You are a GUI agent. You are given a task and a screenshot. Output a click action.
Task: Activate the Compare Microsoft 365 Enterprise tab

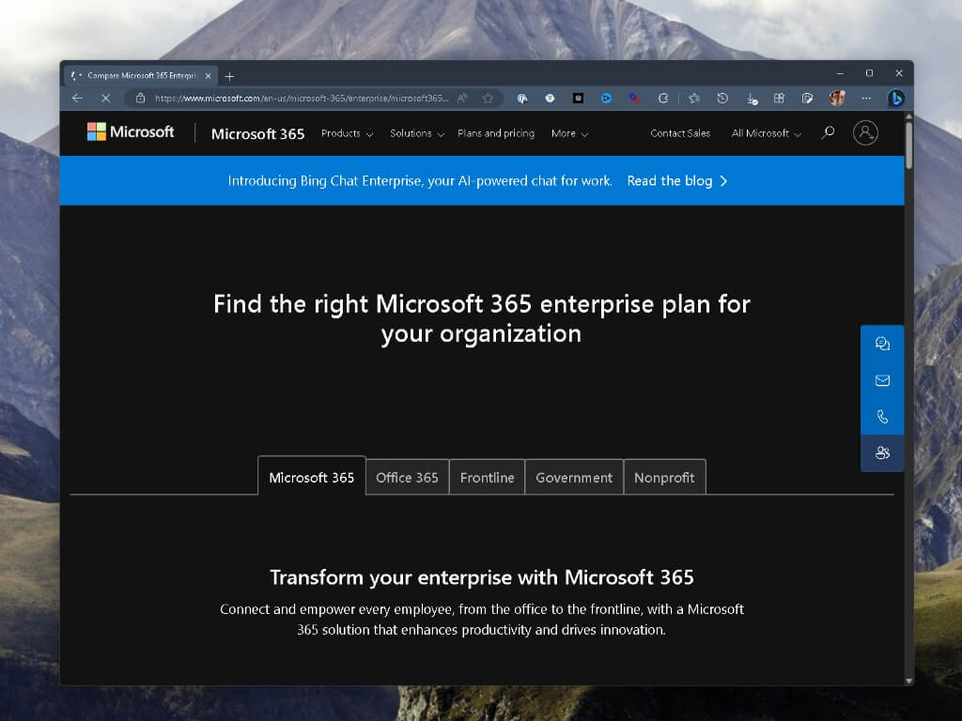141,76
